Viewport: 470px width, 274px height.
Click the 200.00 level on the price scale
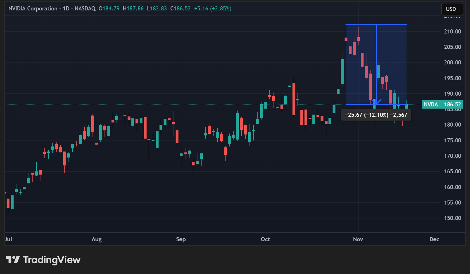452,62
